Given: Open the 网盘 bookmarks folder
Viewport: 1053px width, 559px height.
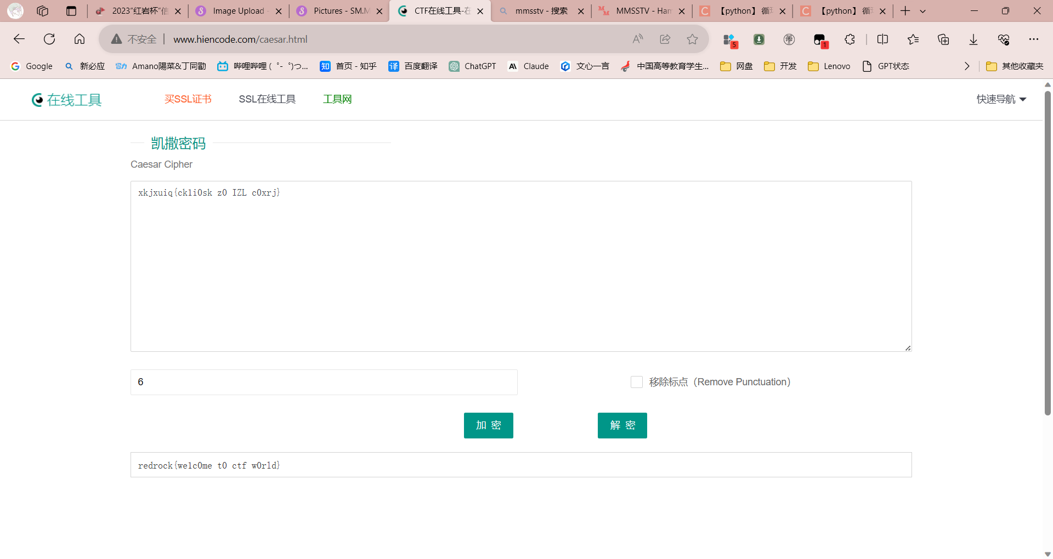Looking at the screenshot, I should (737, 66).
